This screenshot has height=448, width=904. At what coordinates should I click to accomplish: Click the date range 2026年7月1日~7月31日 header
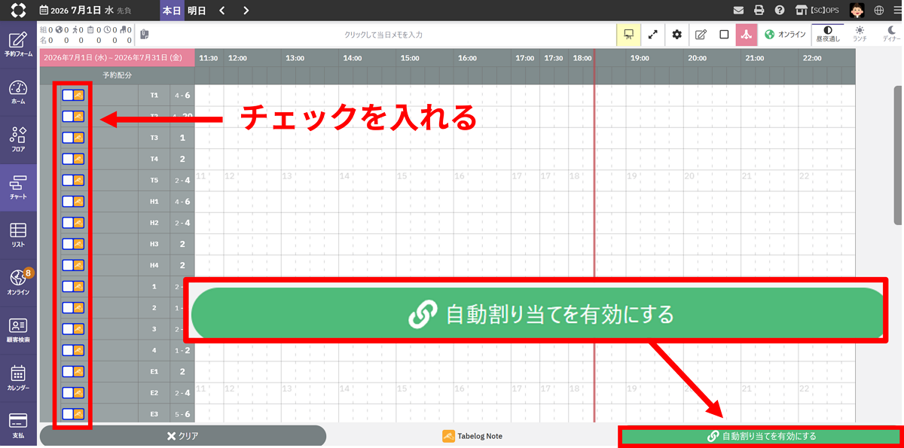[117, 57]
